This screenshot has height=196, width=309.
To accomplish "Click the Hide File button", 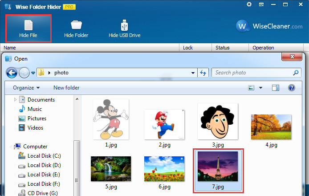I will (28, 29).
